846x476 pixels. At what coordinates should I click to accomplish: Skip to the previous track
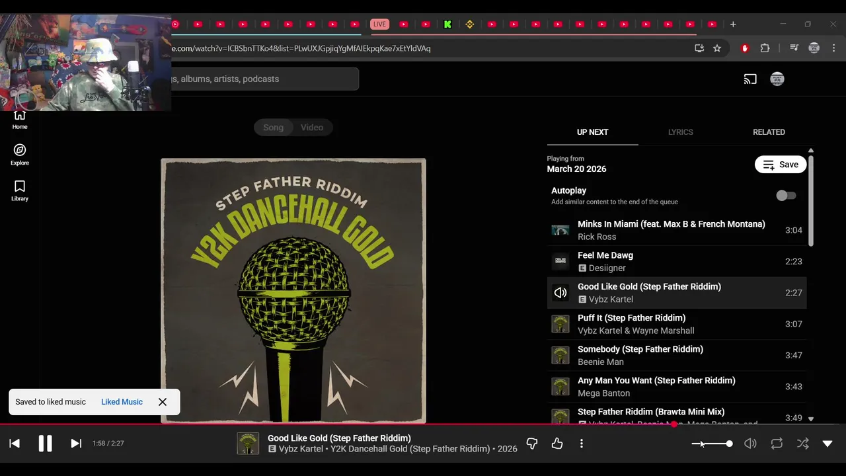[x=15, y=444]
